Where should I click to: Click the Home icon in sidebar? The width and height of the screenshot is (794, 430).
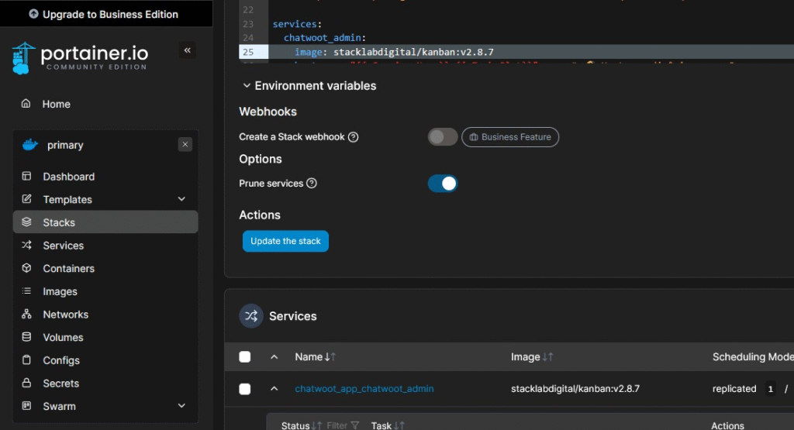pos(26,104)
